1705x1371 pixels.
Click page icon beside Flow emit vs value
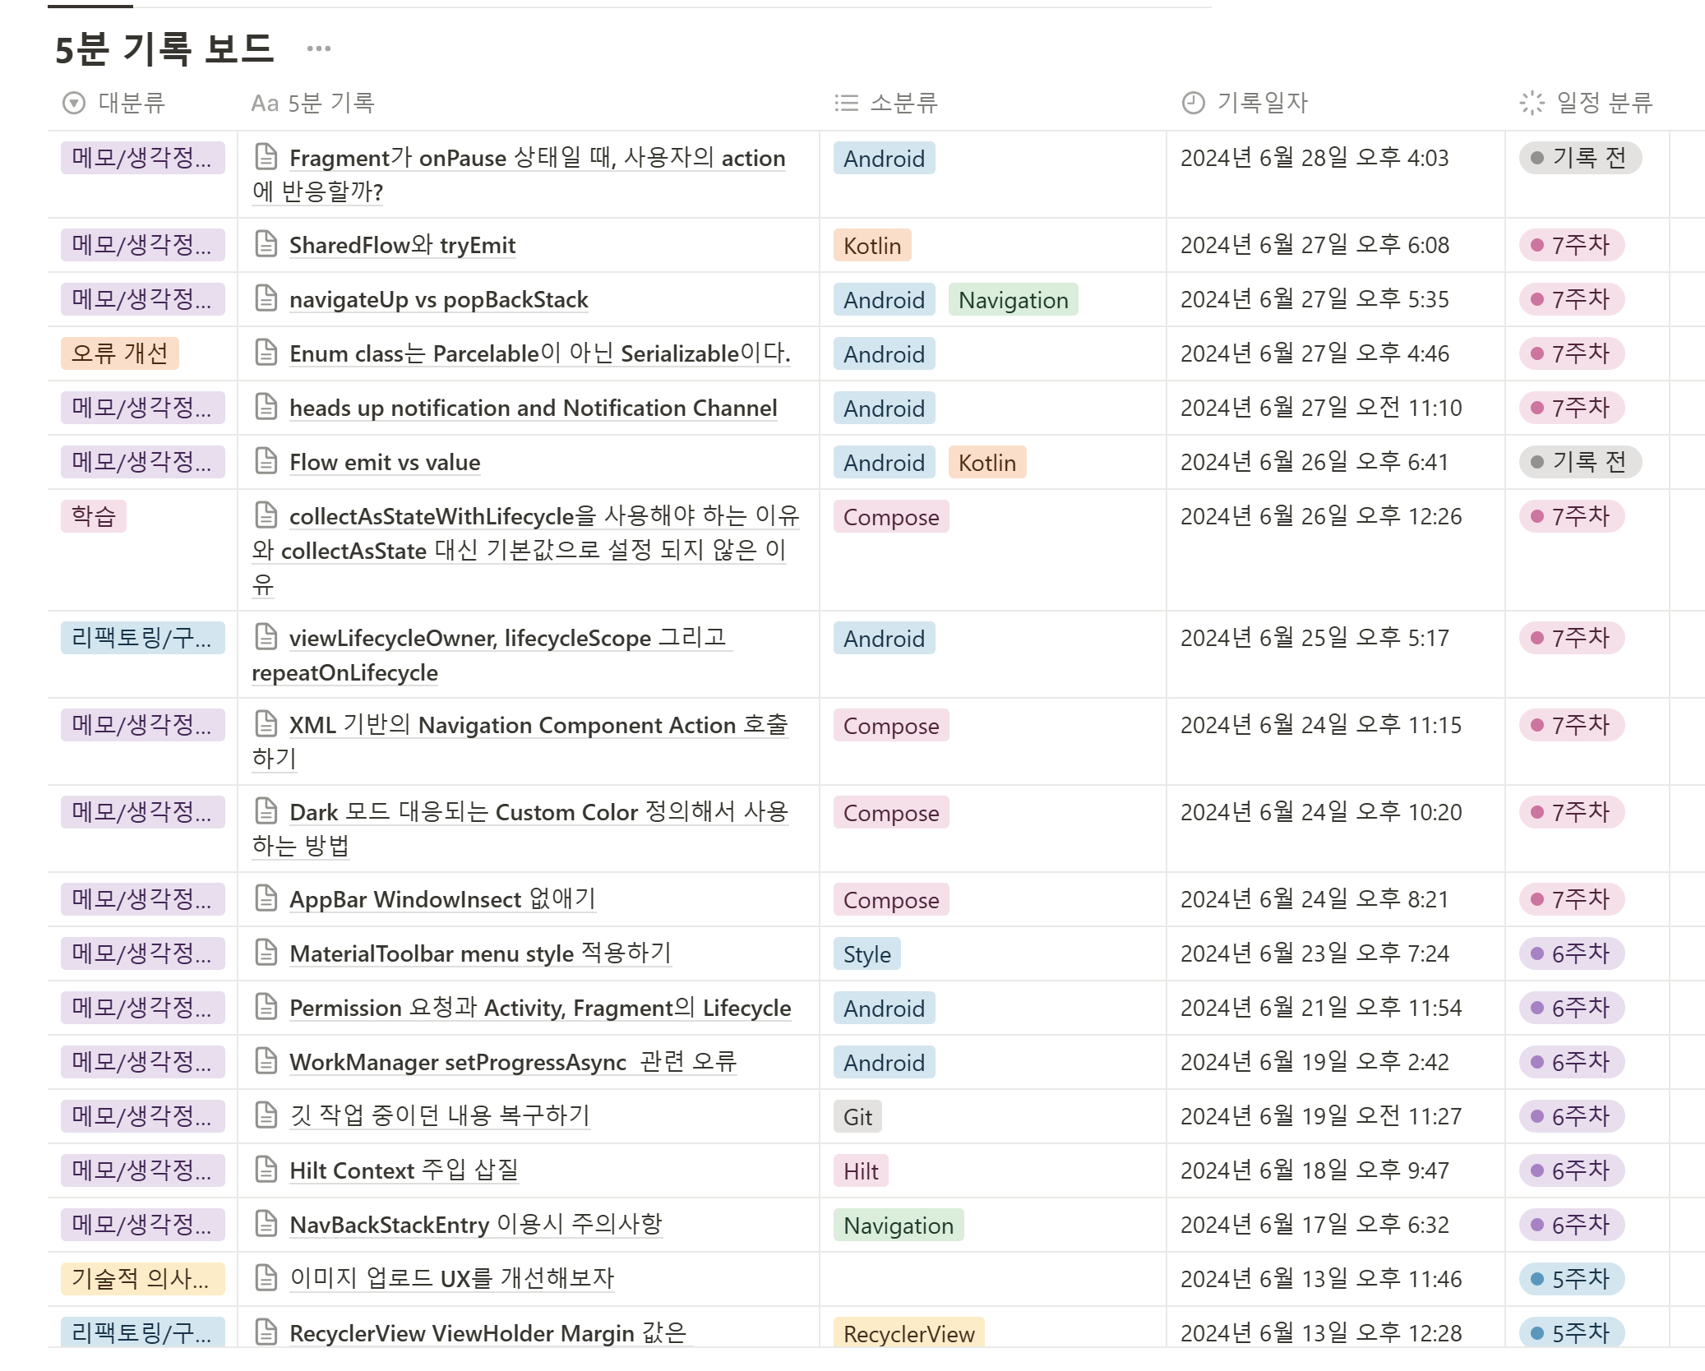click(266, 461)
